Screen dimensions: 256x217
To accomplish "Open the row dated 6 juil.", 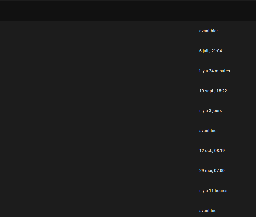I will (x=100, y=51).
